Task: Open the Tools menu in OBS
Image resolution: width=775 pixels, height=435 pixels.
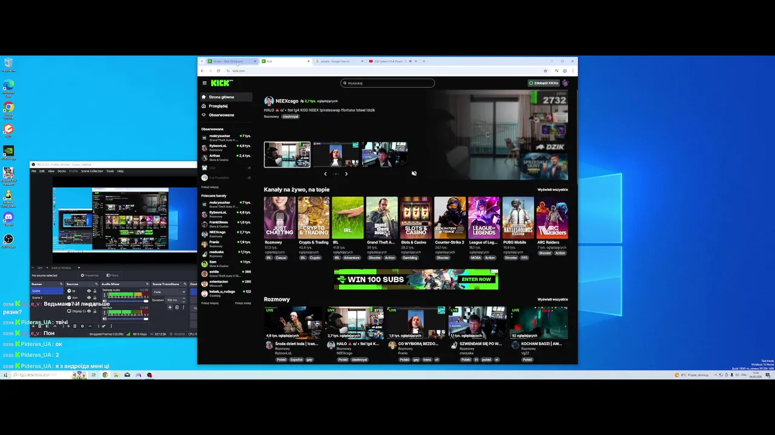Action: pos(110,171)
